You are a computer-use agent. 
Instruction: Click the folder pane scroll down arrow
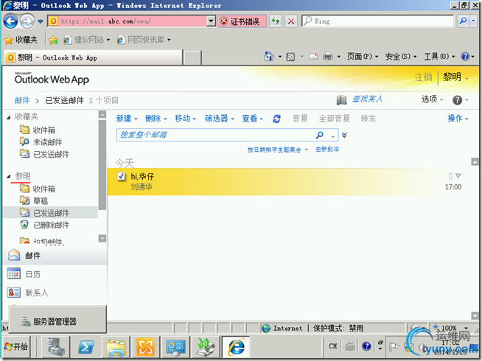click(x=102, y=238)
